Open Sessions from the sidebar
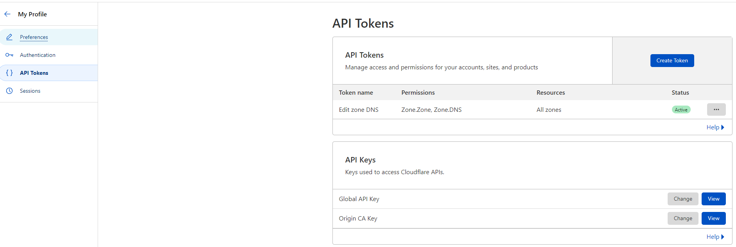Image resolution: width=736 pixels, height=247 pixels. click(x=30, y=91)
